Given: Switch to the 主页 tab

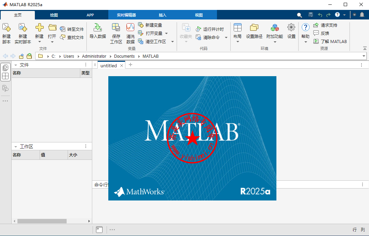Looking at the screenshot, I should pos(18,15).
